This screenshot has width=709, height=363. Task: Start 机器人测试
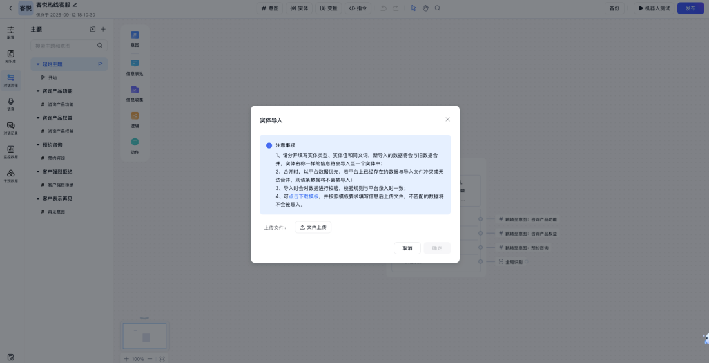pyautogui.click(x=654, y=8)
